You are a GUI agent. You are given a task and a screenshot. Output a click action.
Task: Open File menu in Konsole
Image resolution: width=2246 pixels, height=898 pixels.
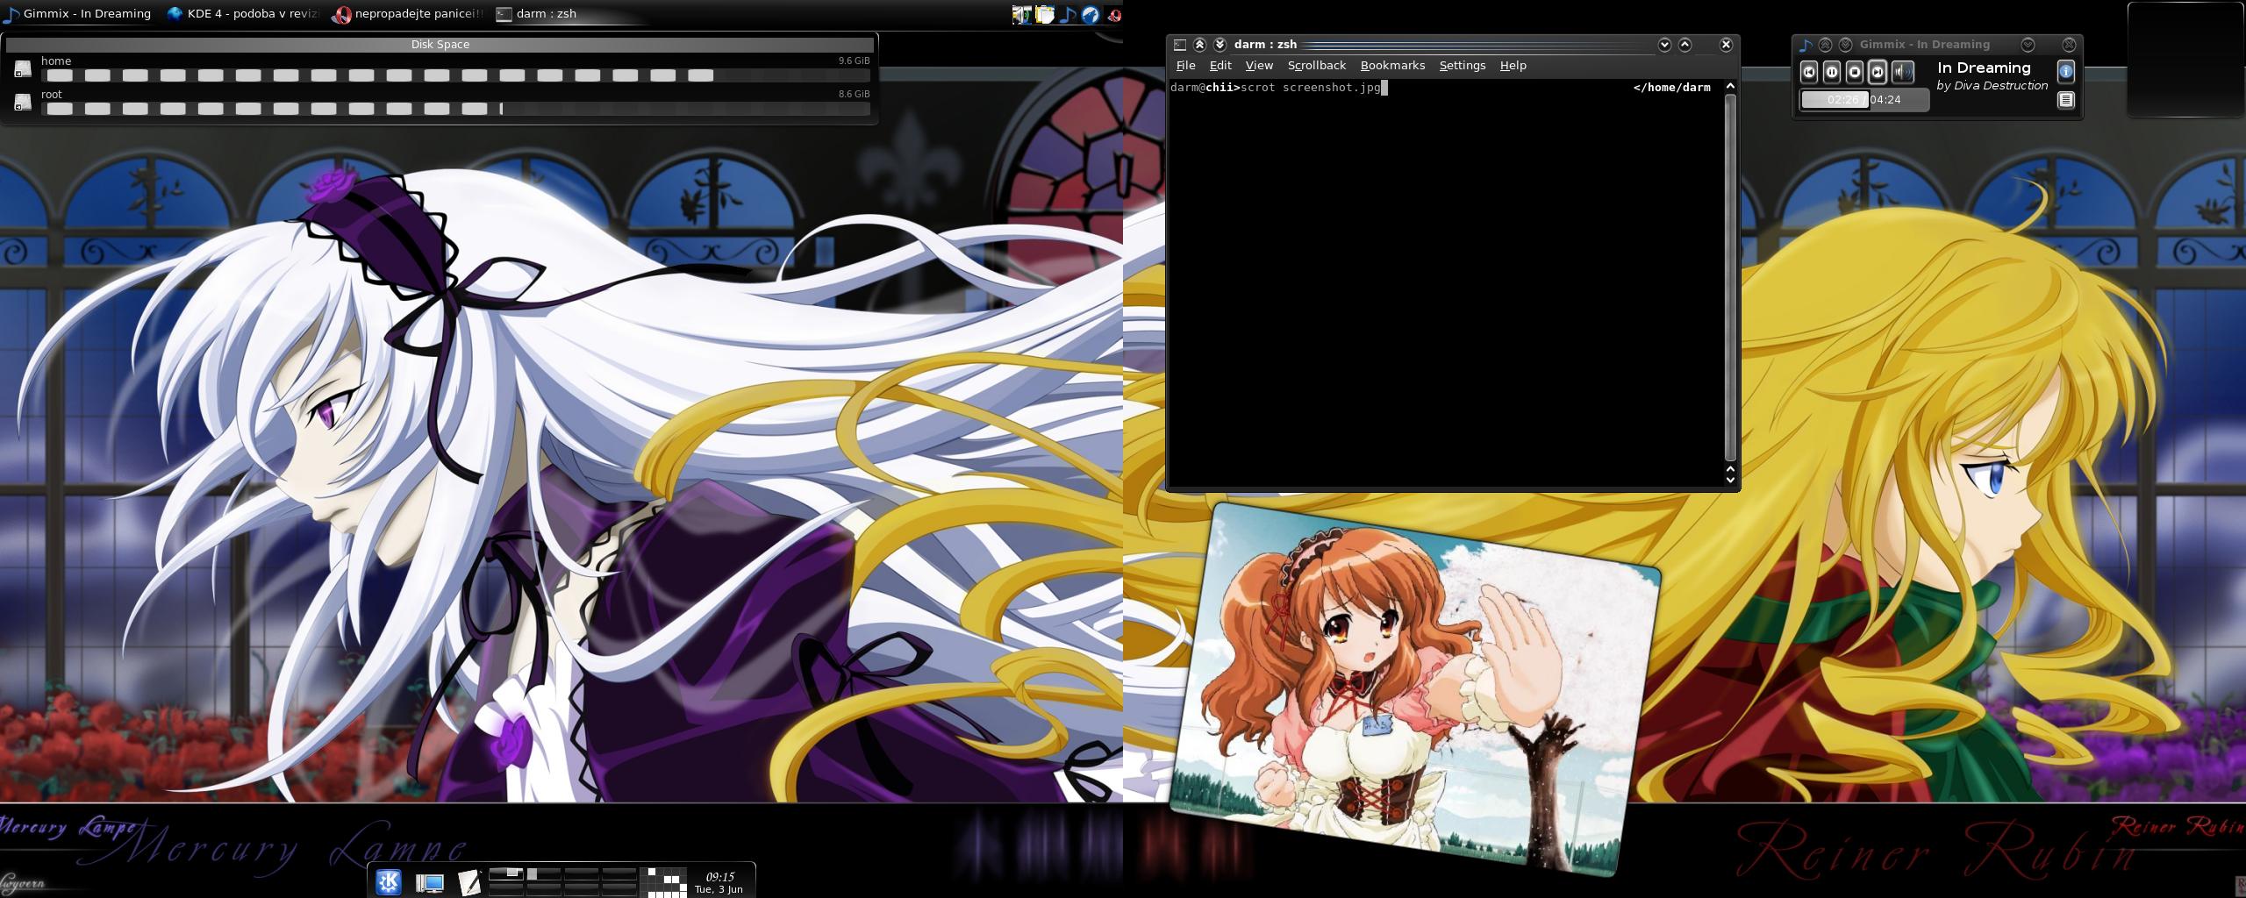click(x=1185, y=66)
